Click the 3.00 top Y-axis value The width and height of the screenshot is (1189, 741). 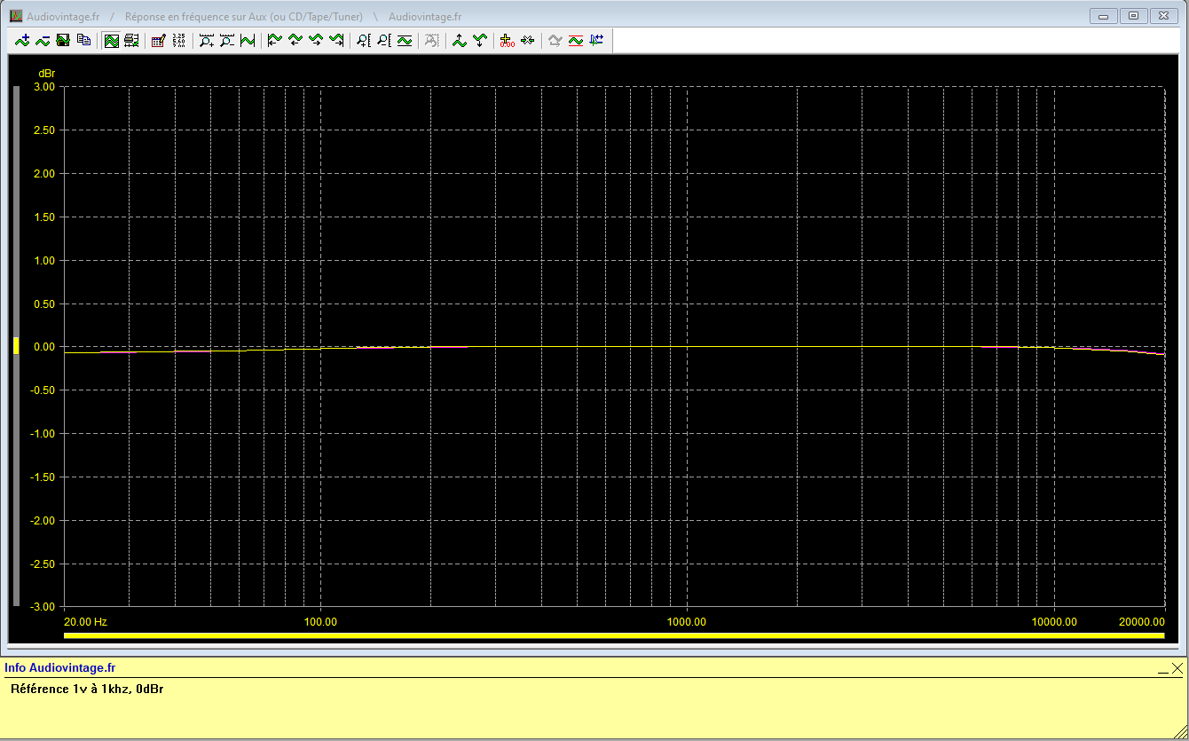44,87
